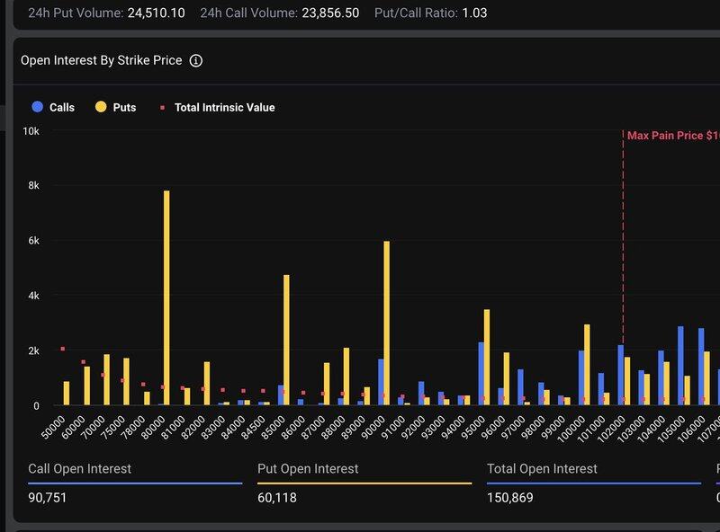Click the Total Open Interest value 150,869
The image size is (720, 532).
click(511, 497)
